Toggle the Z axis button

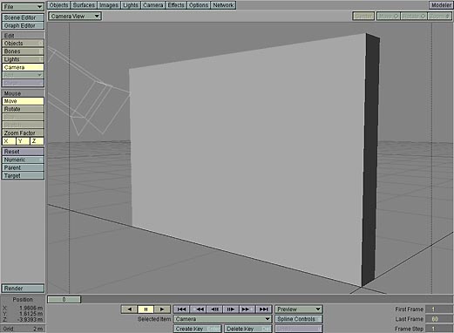(x=37, y=141)
